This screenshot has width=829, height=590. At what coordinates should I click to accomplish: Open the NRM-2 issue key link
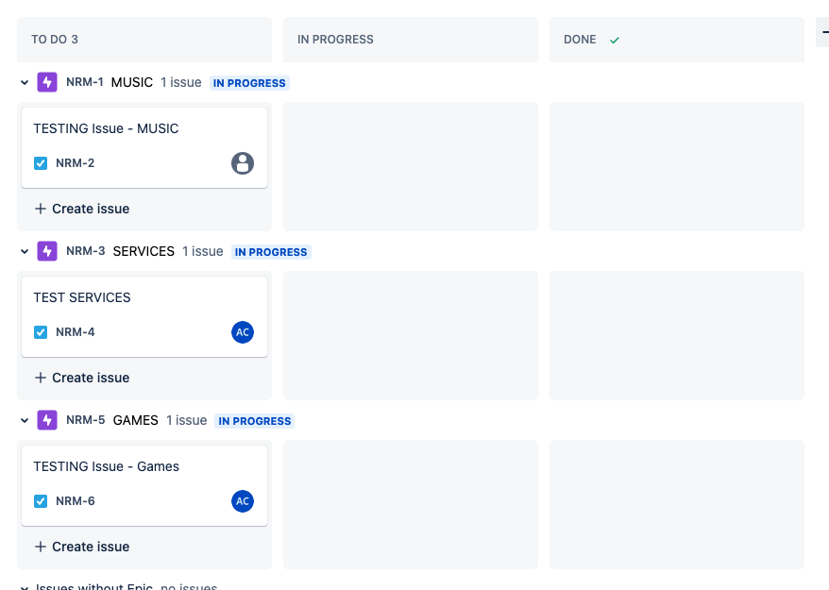coord(76,163)
